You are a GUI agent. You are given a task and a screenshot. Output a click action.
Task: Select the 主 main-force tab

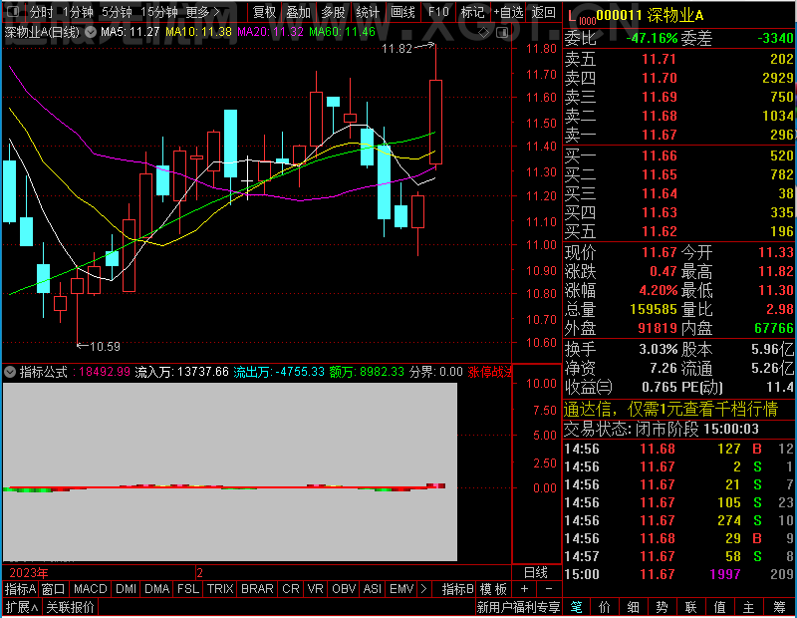(749, 607)
